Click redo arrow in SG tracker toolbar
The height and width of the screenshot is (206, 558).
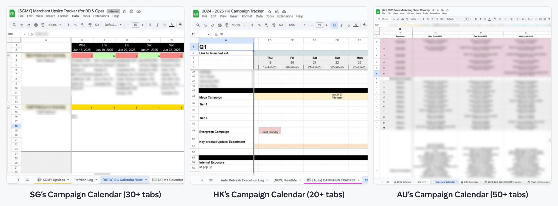tap(29, 25)
